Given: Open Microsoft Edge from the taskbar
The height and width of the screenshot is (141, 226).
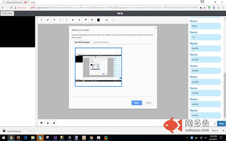Looking at the screenshot, I should coord(26,138).
